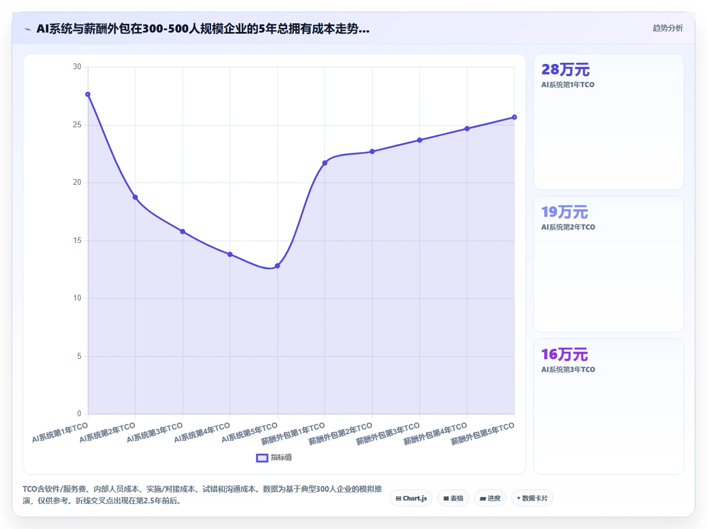
Task: Select the 薪酬外包第5年TCO data point
Action: pos(514,117)
